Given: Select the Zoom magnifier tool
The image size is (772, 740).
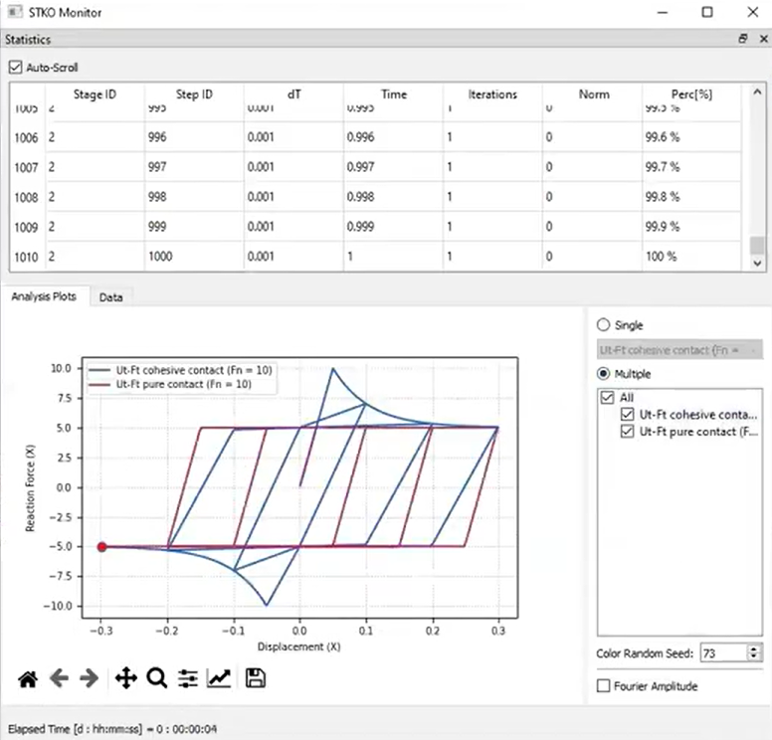Looking at the screenshot, I should click(156, 678).
